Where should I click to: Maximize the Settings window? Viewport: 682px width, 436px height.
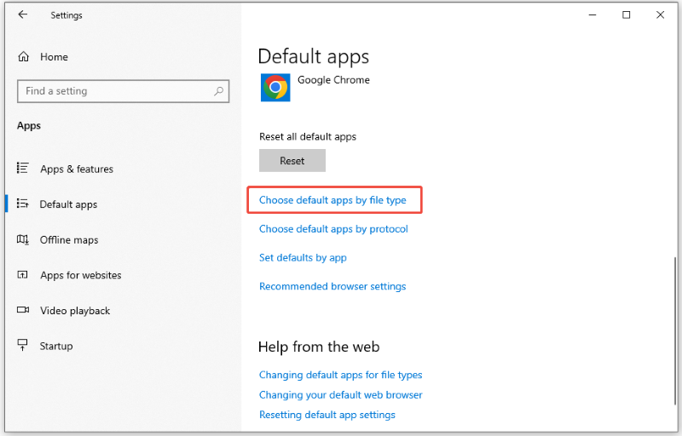[x=627, y=14]
